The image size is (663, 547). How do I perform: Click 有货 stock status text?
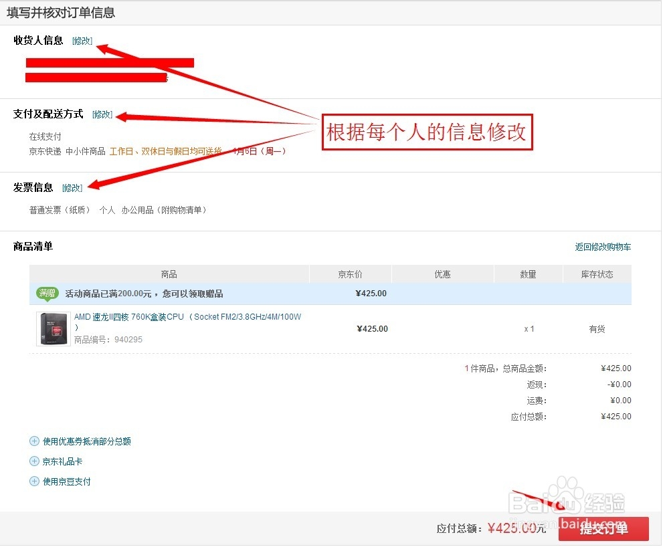(x=597, y=329)
